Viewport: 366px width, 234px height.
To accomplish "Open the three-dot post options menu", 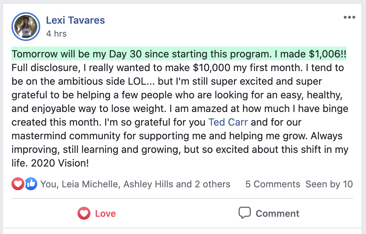I will [x=349, y=17].
